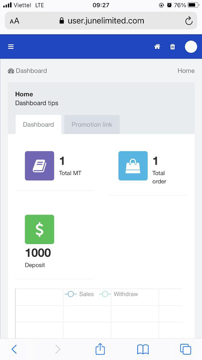
Task: Tap Safari reload page icon
Action: (x=189, y=21)
